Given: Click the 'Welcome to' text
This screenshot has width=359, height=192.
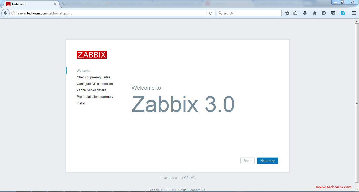Looking at the screenshot, I should [x=146, y=88].
